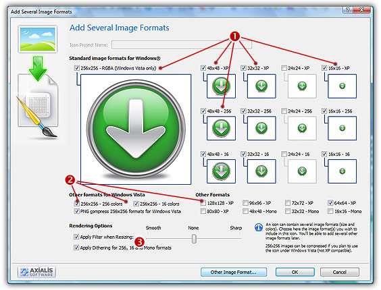
Task: Click the large 256x256 green arrow preview
Action: 136,129
